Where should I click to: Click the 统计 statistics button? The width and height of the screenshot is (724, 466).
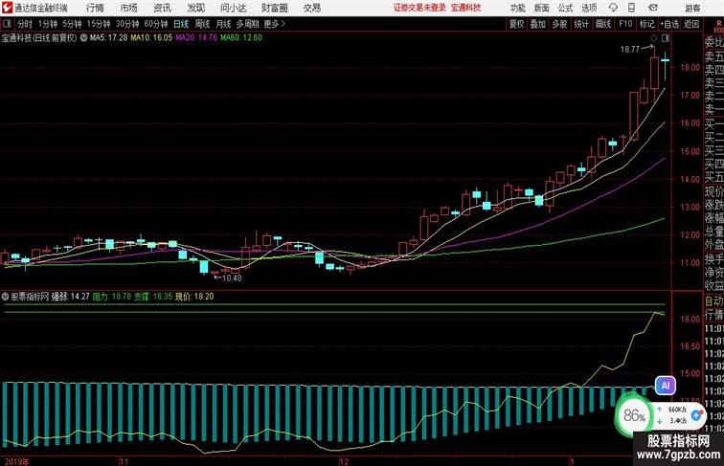point(581,24)
